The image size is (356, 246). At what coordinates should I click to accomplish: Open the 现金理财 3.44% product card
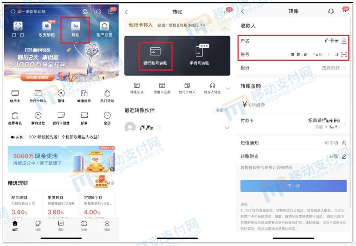point(24,205)
